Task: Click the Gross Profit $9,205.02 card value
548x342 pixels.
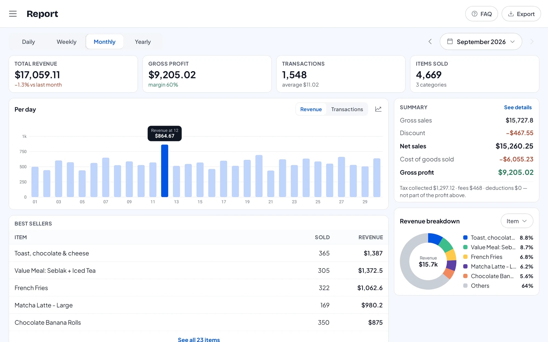Action: tap(172, 75)
